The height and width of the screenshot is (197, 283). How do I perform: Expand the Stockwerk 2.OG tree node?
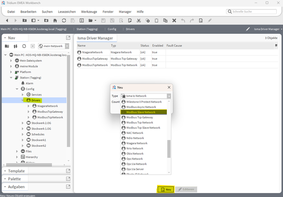[x=23, y=123]
